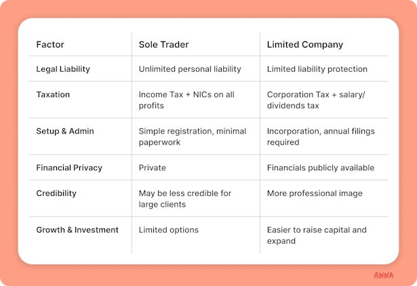
Task: Click the Growth & Investment row label
Action: [77, 230]
